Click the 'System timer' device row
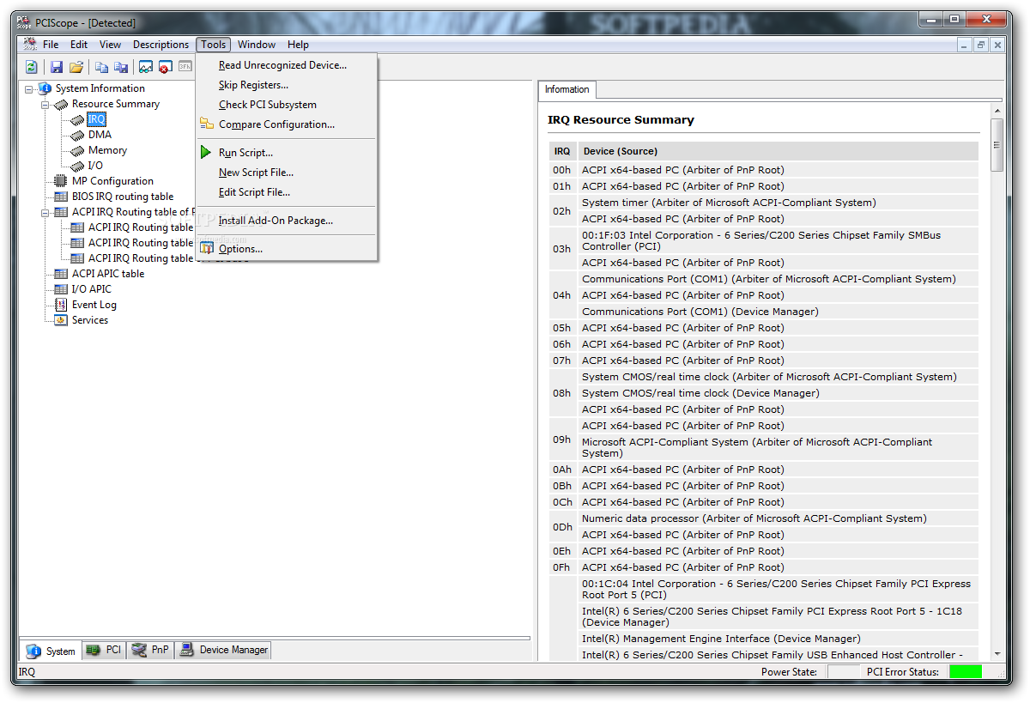This screenshot has width=1030, height=703. click(778, 203)
